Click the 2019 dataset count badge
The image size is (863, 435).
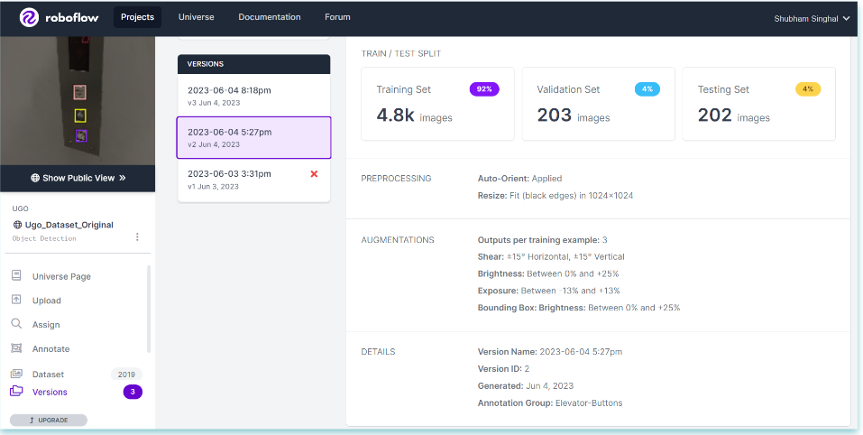(126, 375)
